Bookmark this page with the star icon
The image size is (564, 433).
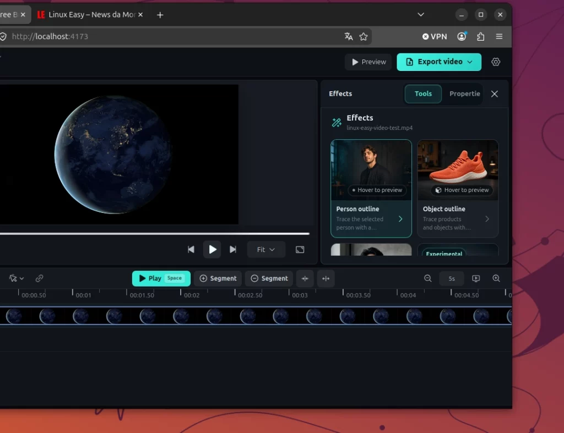[x=364, y=36]
